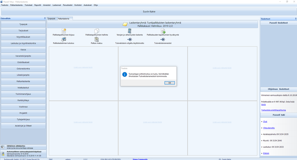Open the Chat support link
297x160 pixels.
click(265, 122)
